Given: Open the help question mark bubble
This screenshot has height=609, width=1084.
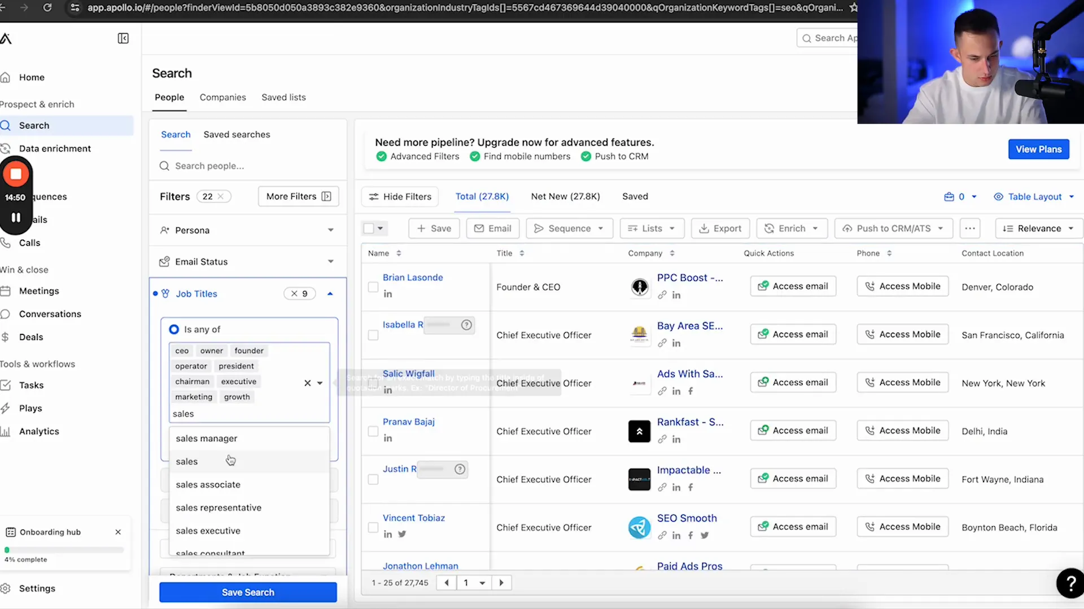Looking at the screenshot, I should [1070, 583].
